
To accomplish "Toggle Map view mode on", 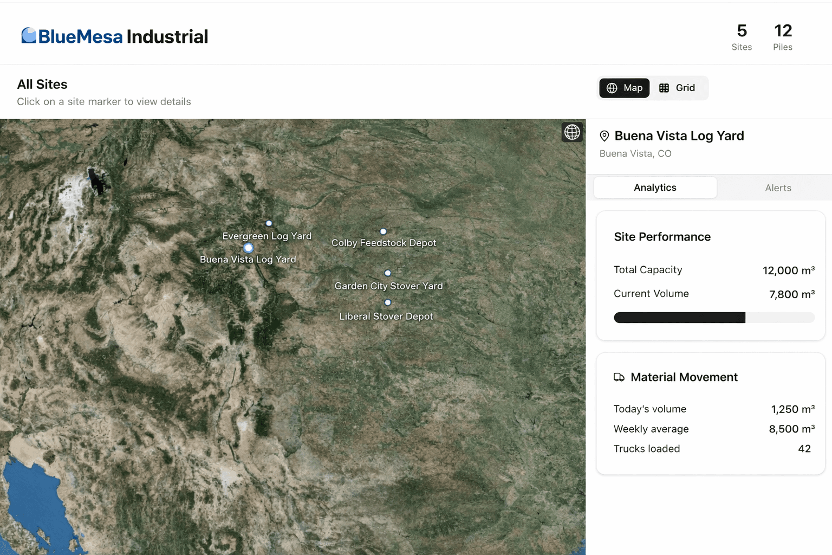I will point(624,88).
